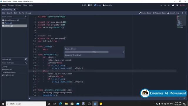Open Online Docs

(x=145, y=13)
